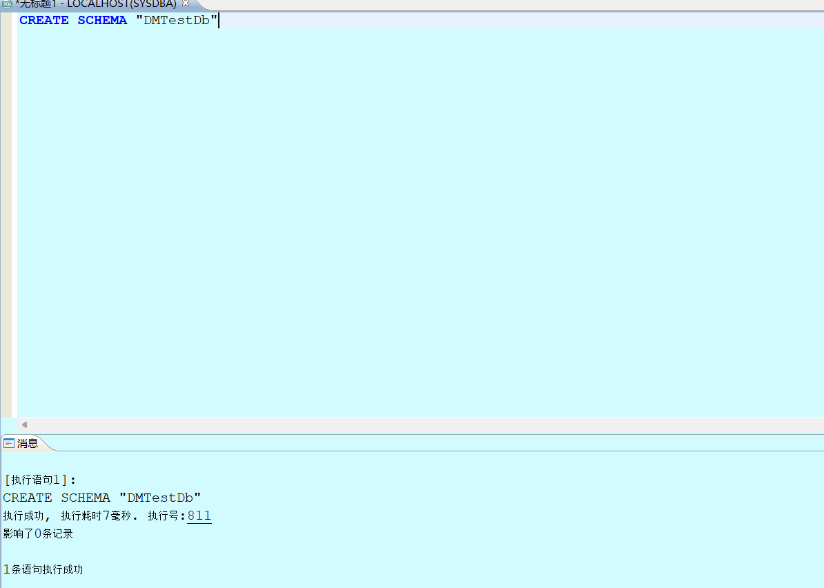
Task: Click the [执行语句1]: line in messages
Action: point(40,480)
